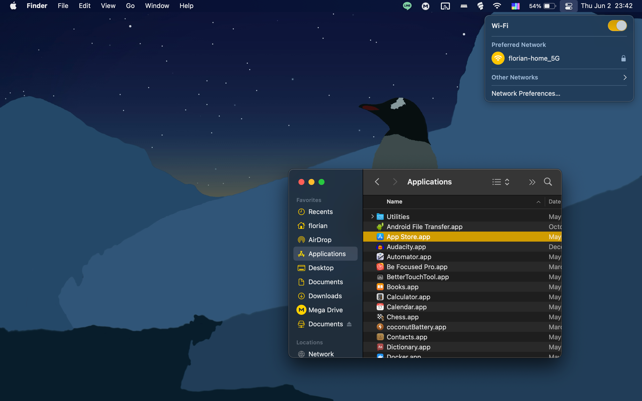Screen dimensions: 642x401
Task: Select AirDrop in the sidebar
Action: (320, 240)
